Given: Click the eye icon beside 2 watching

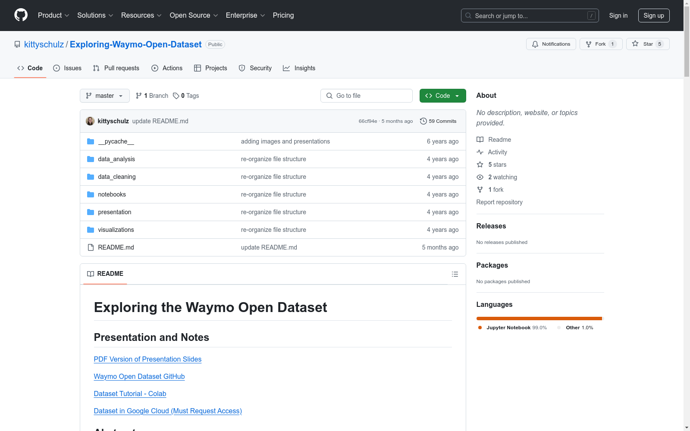Looking at the screenshot, I should pos(480,177).
